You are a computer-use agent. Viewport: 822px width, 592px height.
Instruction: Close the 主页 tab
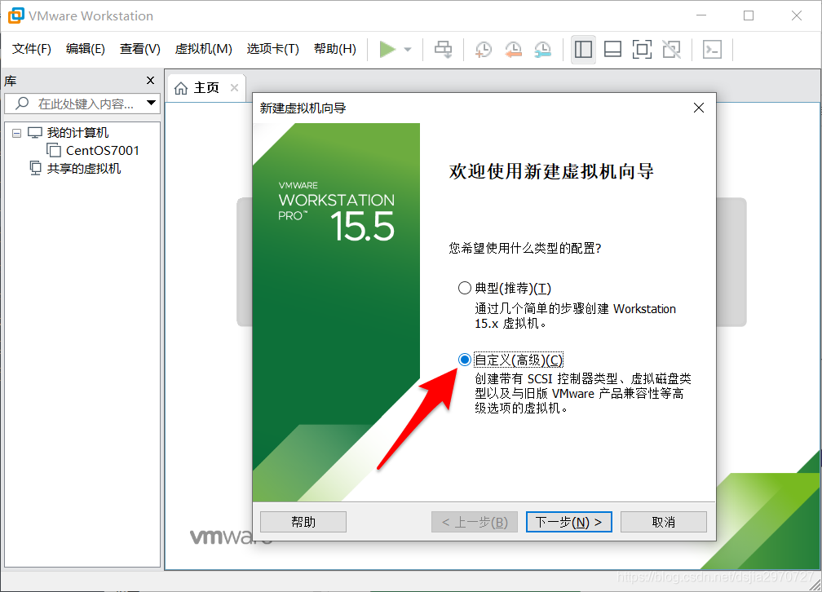coord(234,88)
